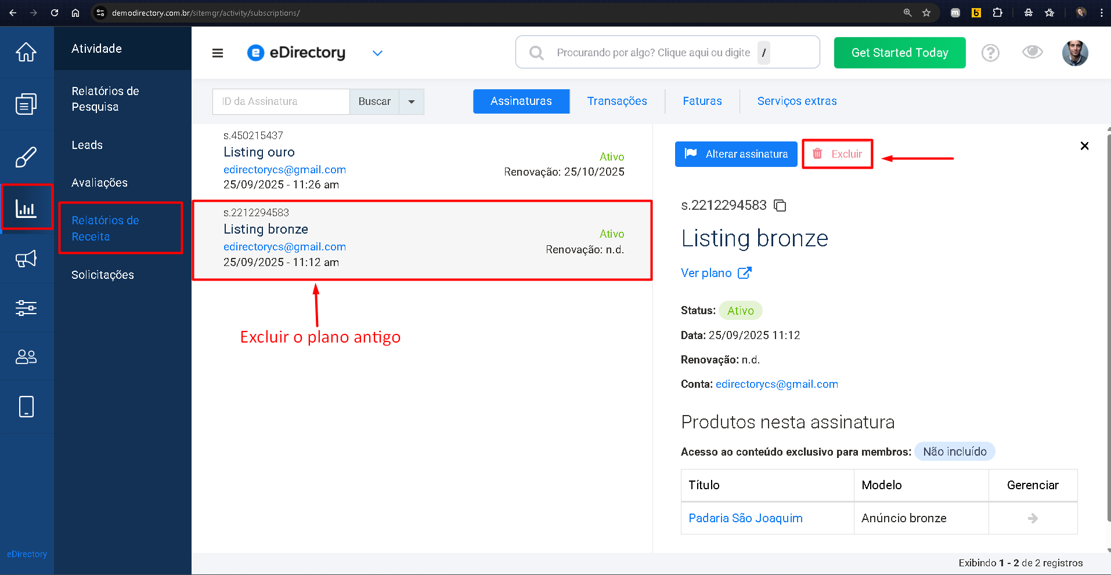Focus the ID da Assinatura input
This screenshot has height=575, width=1111.
[281, 101]
